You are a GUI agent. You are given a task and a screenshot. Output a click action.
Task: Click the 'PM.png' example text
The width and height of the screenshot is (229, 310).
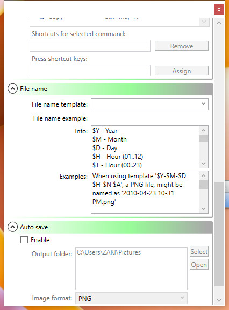click(104, 202)
